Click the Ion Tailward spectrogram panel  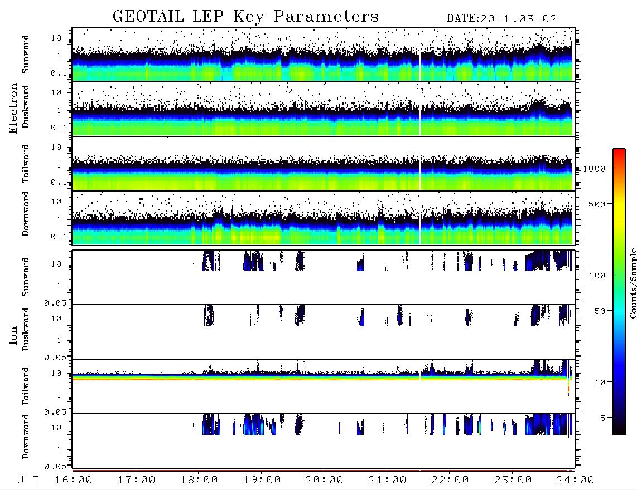(x=324, y=386)
